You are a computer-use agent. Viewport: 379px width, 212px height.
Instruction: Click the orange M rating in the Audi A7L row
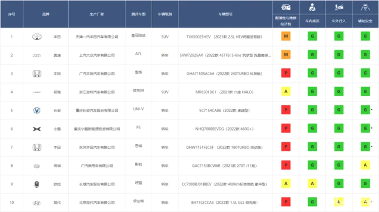point(286,55)
